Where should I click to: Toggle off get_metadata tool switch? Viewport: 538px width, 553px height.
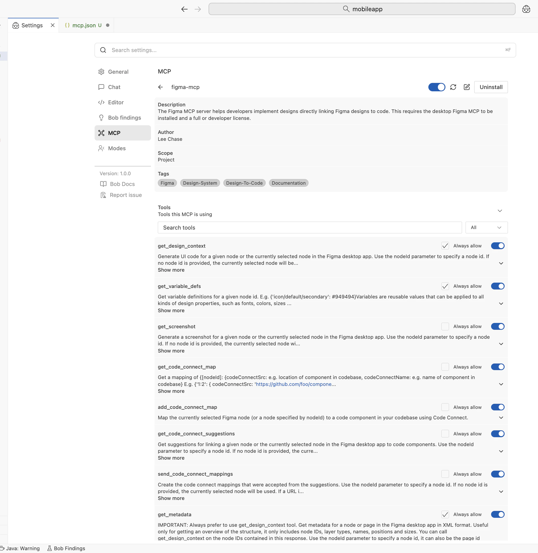tap(498, 514)
